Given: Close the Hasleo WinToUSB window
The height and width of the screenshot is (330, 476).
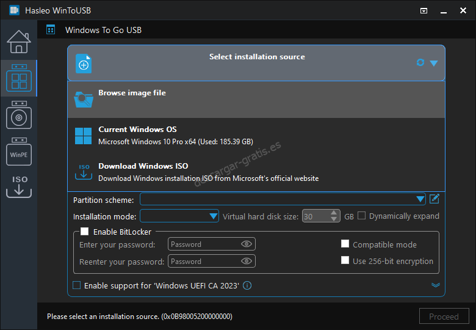Looking at the screenshot, I should (x=463, y=10).
